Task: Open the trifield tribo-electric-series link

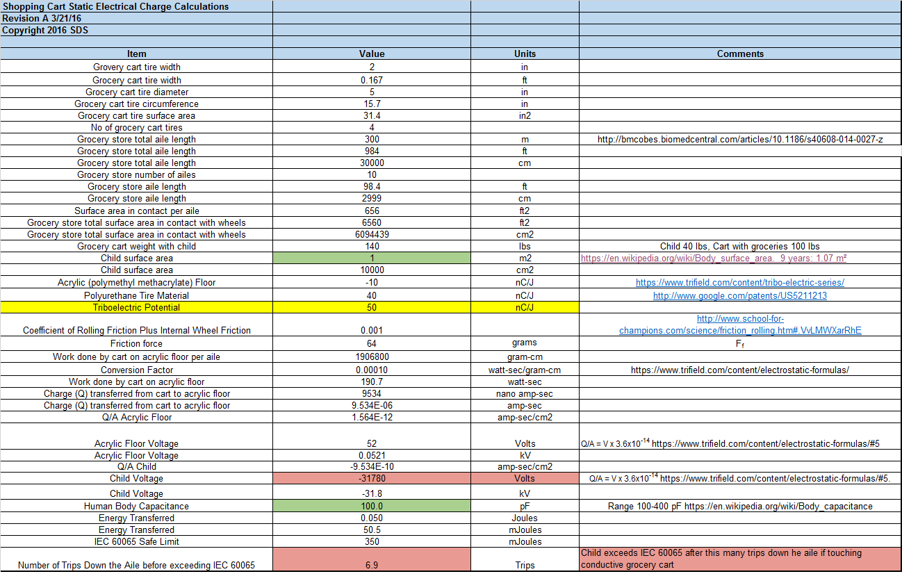Action: tap(739, 283)
